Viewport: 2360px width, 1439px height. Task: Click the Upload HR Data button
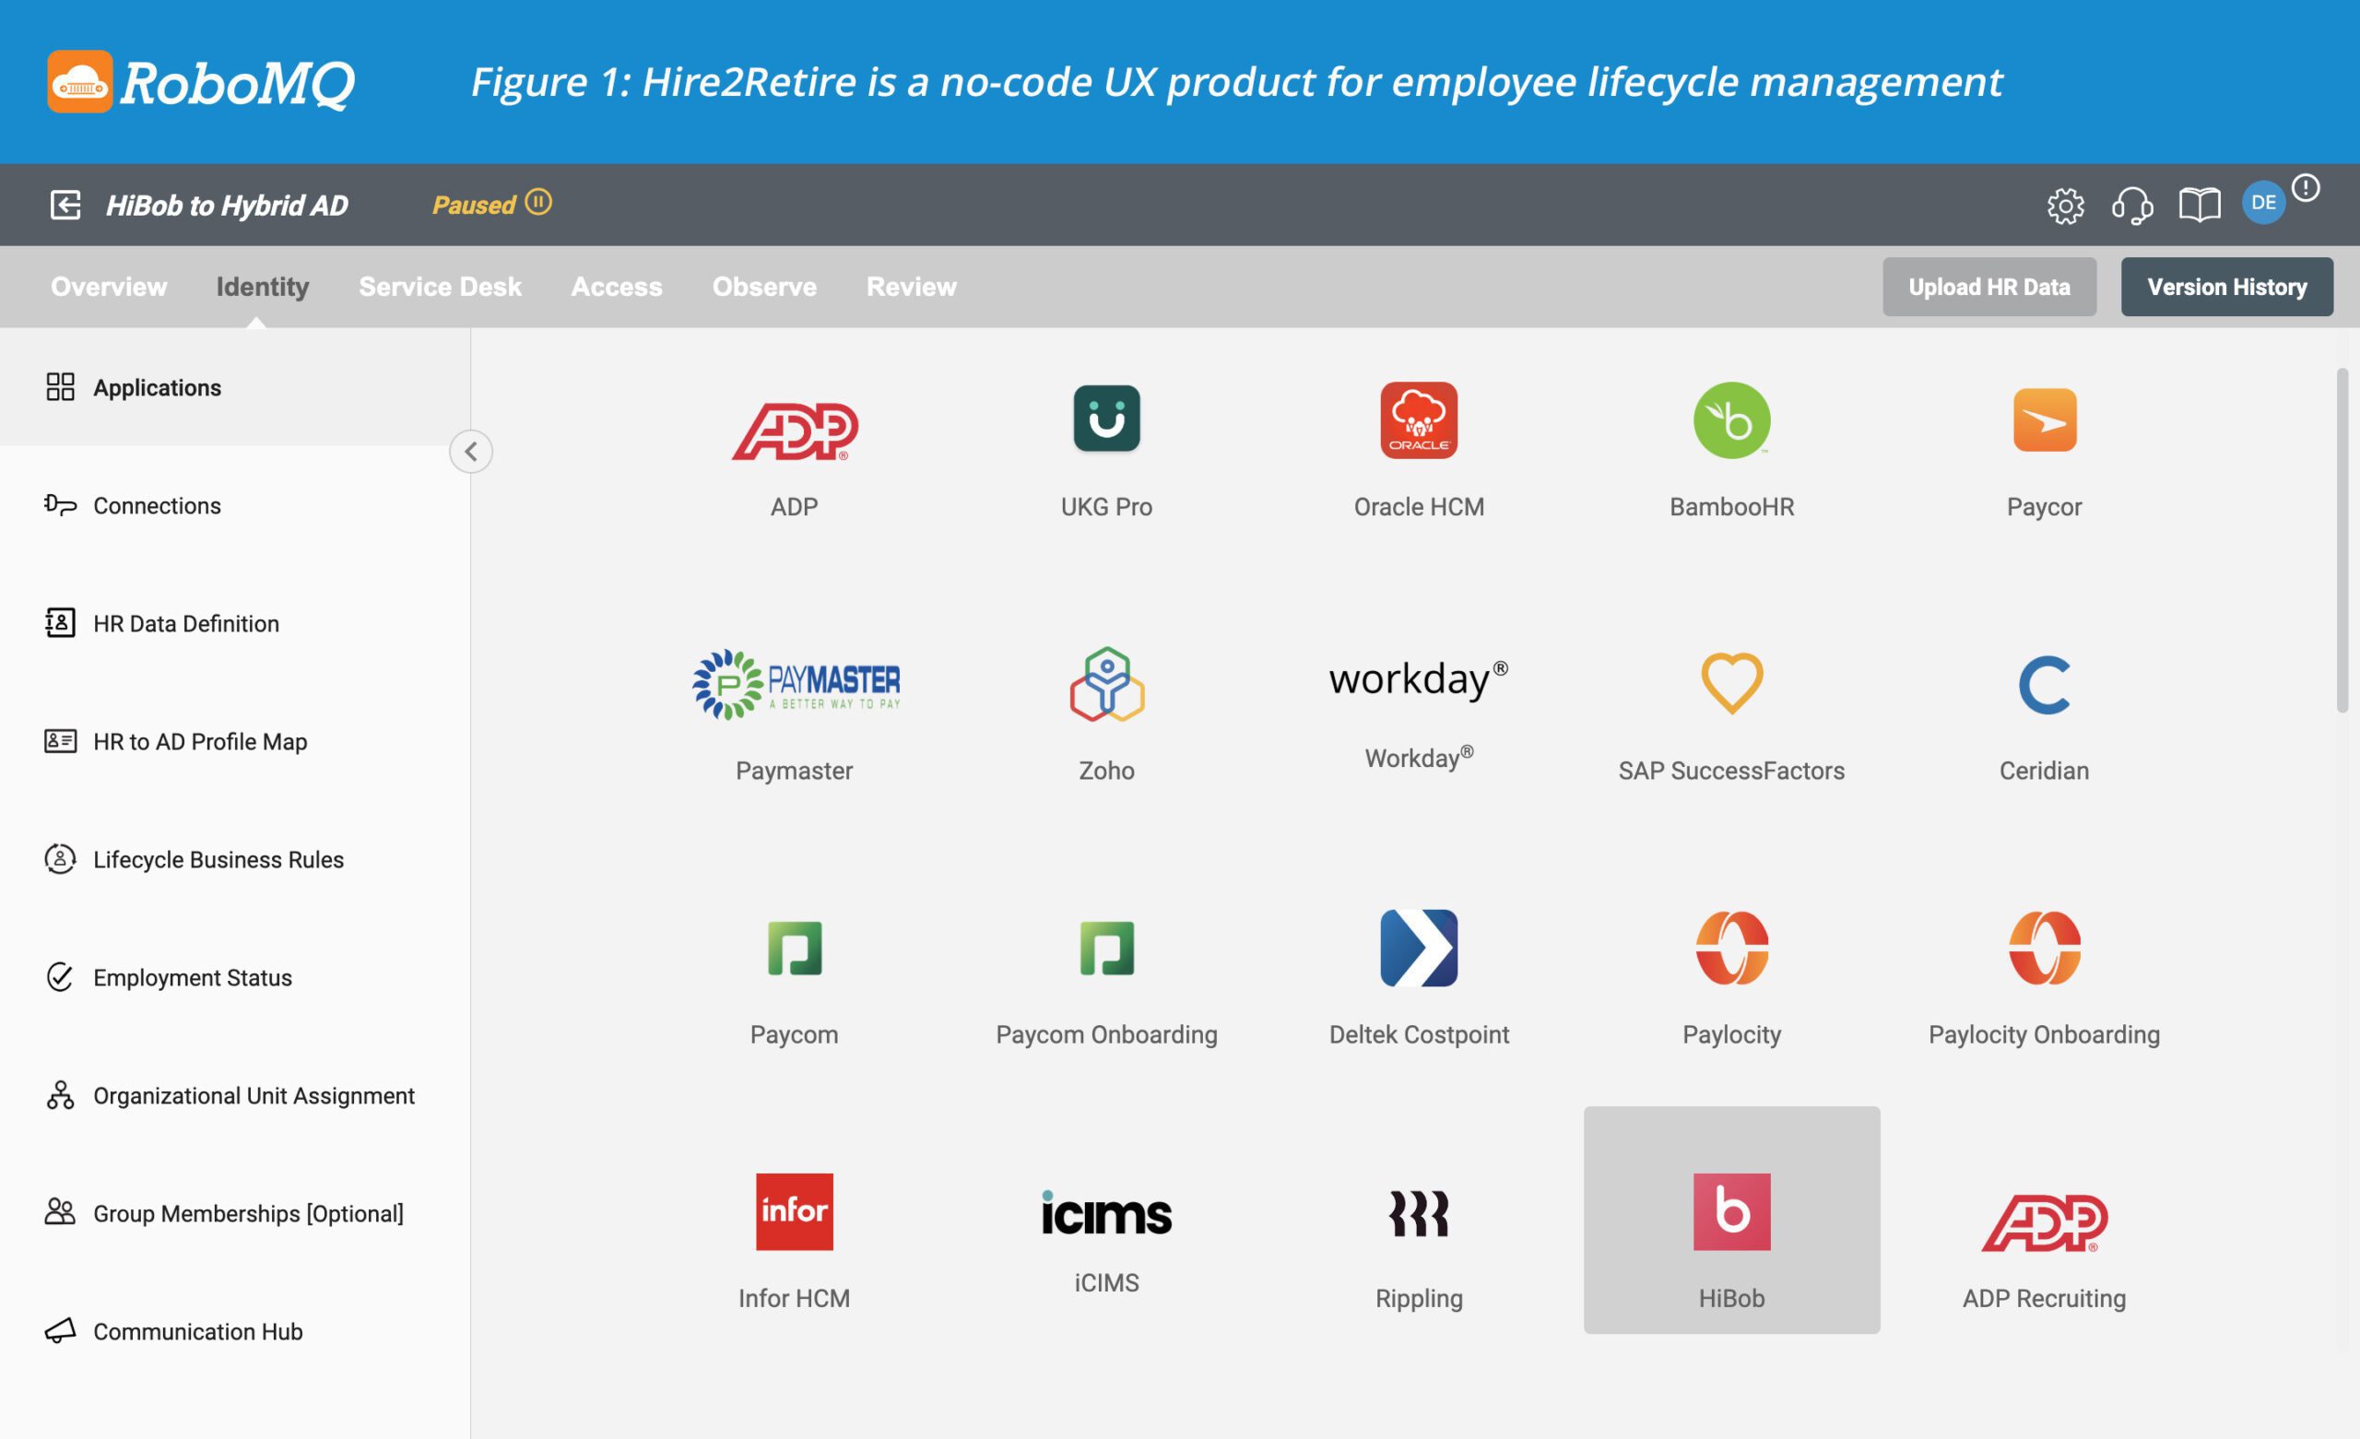point(1988,287)
